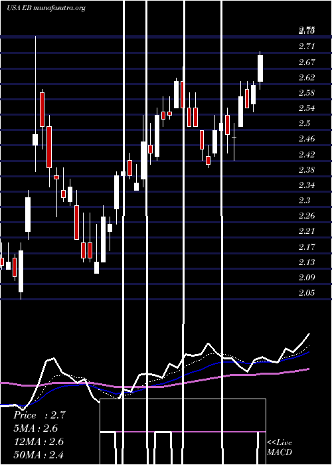Click the 2.05 price axis label

point(307,293)
